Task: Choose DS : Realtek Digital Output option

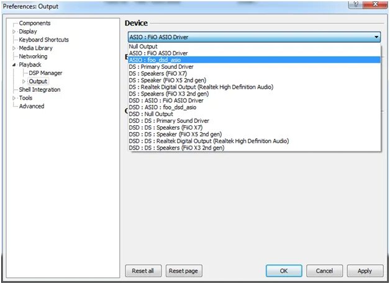Action: tap(255, 87)
